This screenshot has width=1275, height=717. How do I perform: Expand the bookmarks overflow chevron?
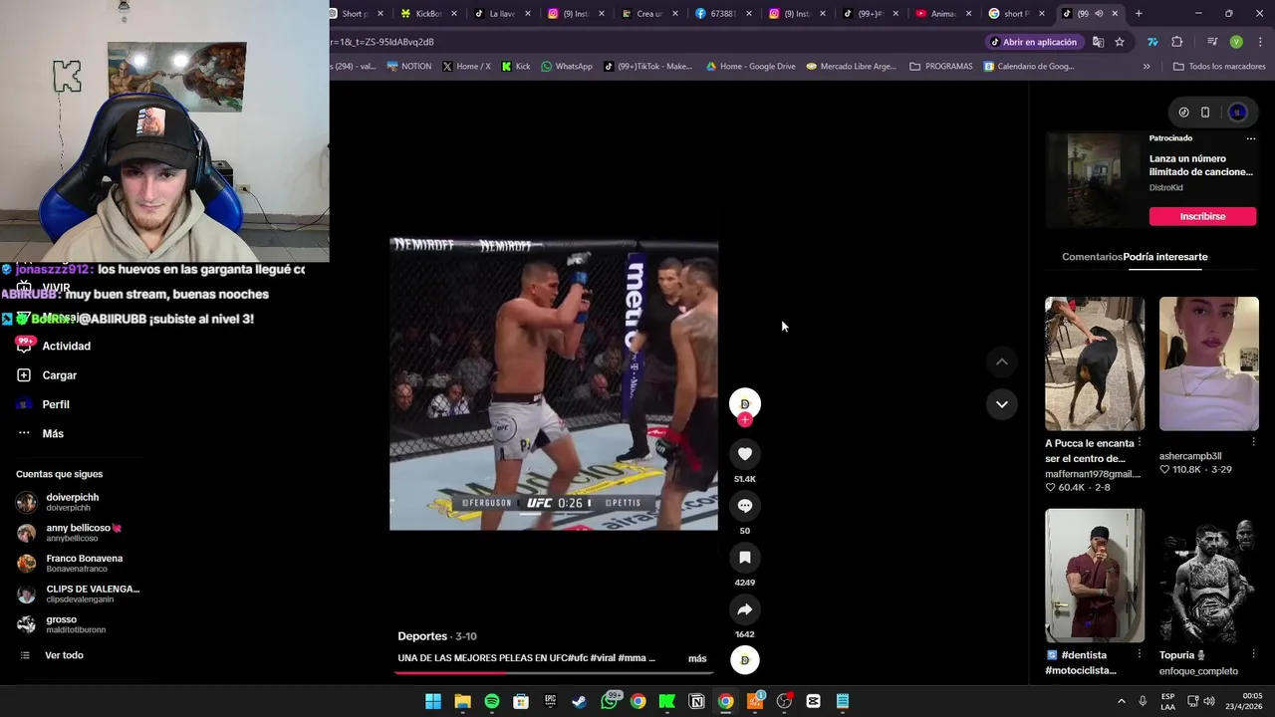[1147, 67]
